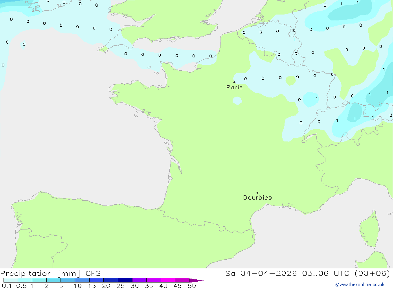Click the Precipitation [mm] title text
Screen dimensions: 393x288
click(40, 273)
